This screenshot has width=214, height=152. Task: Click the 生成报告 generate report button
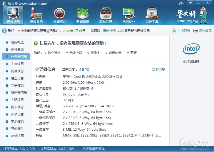click(x=181, y=31)
